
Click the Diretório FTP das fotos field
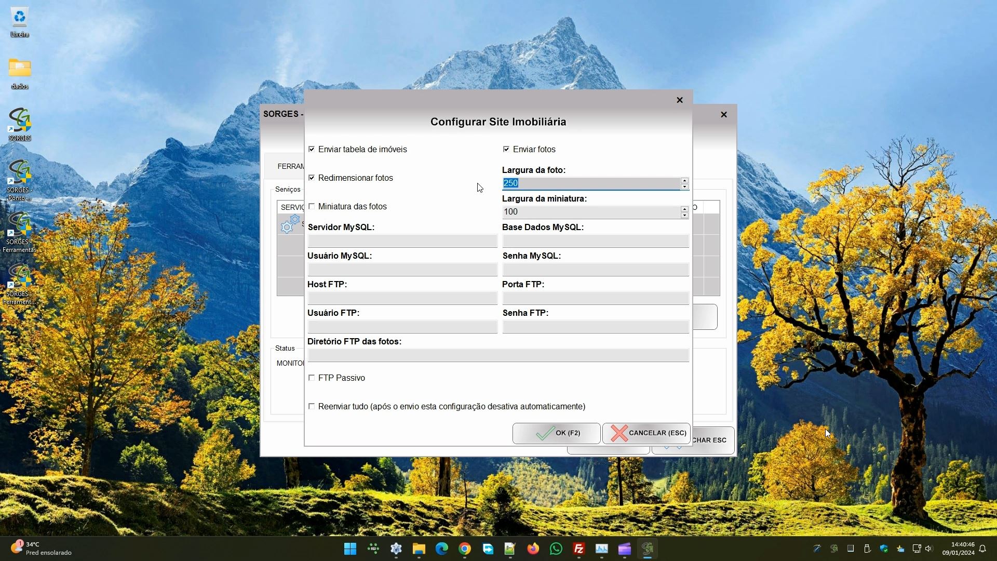(498, 355)
